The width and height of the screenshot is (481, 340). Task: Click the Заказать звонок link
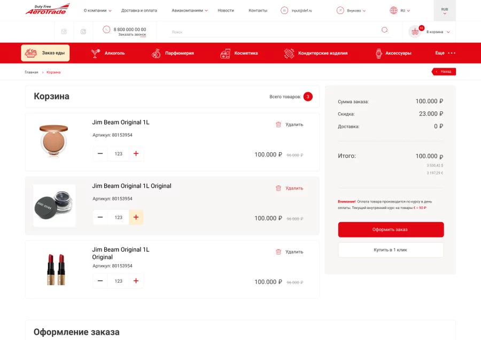click(x=132, y=35)
